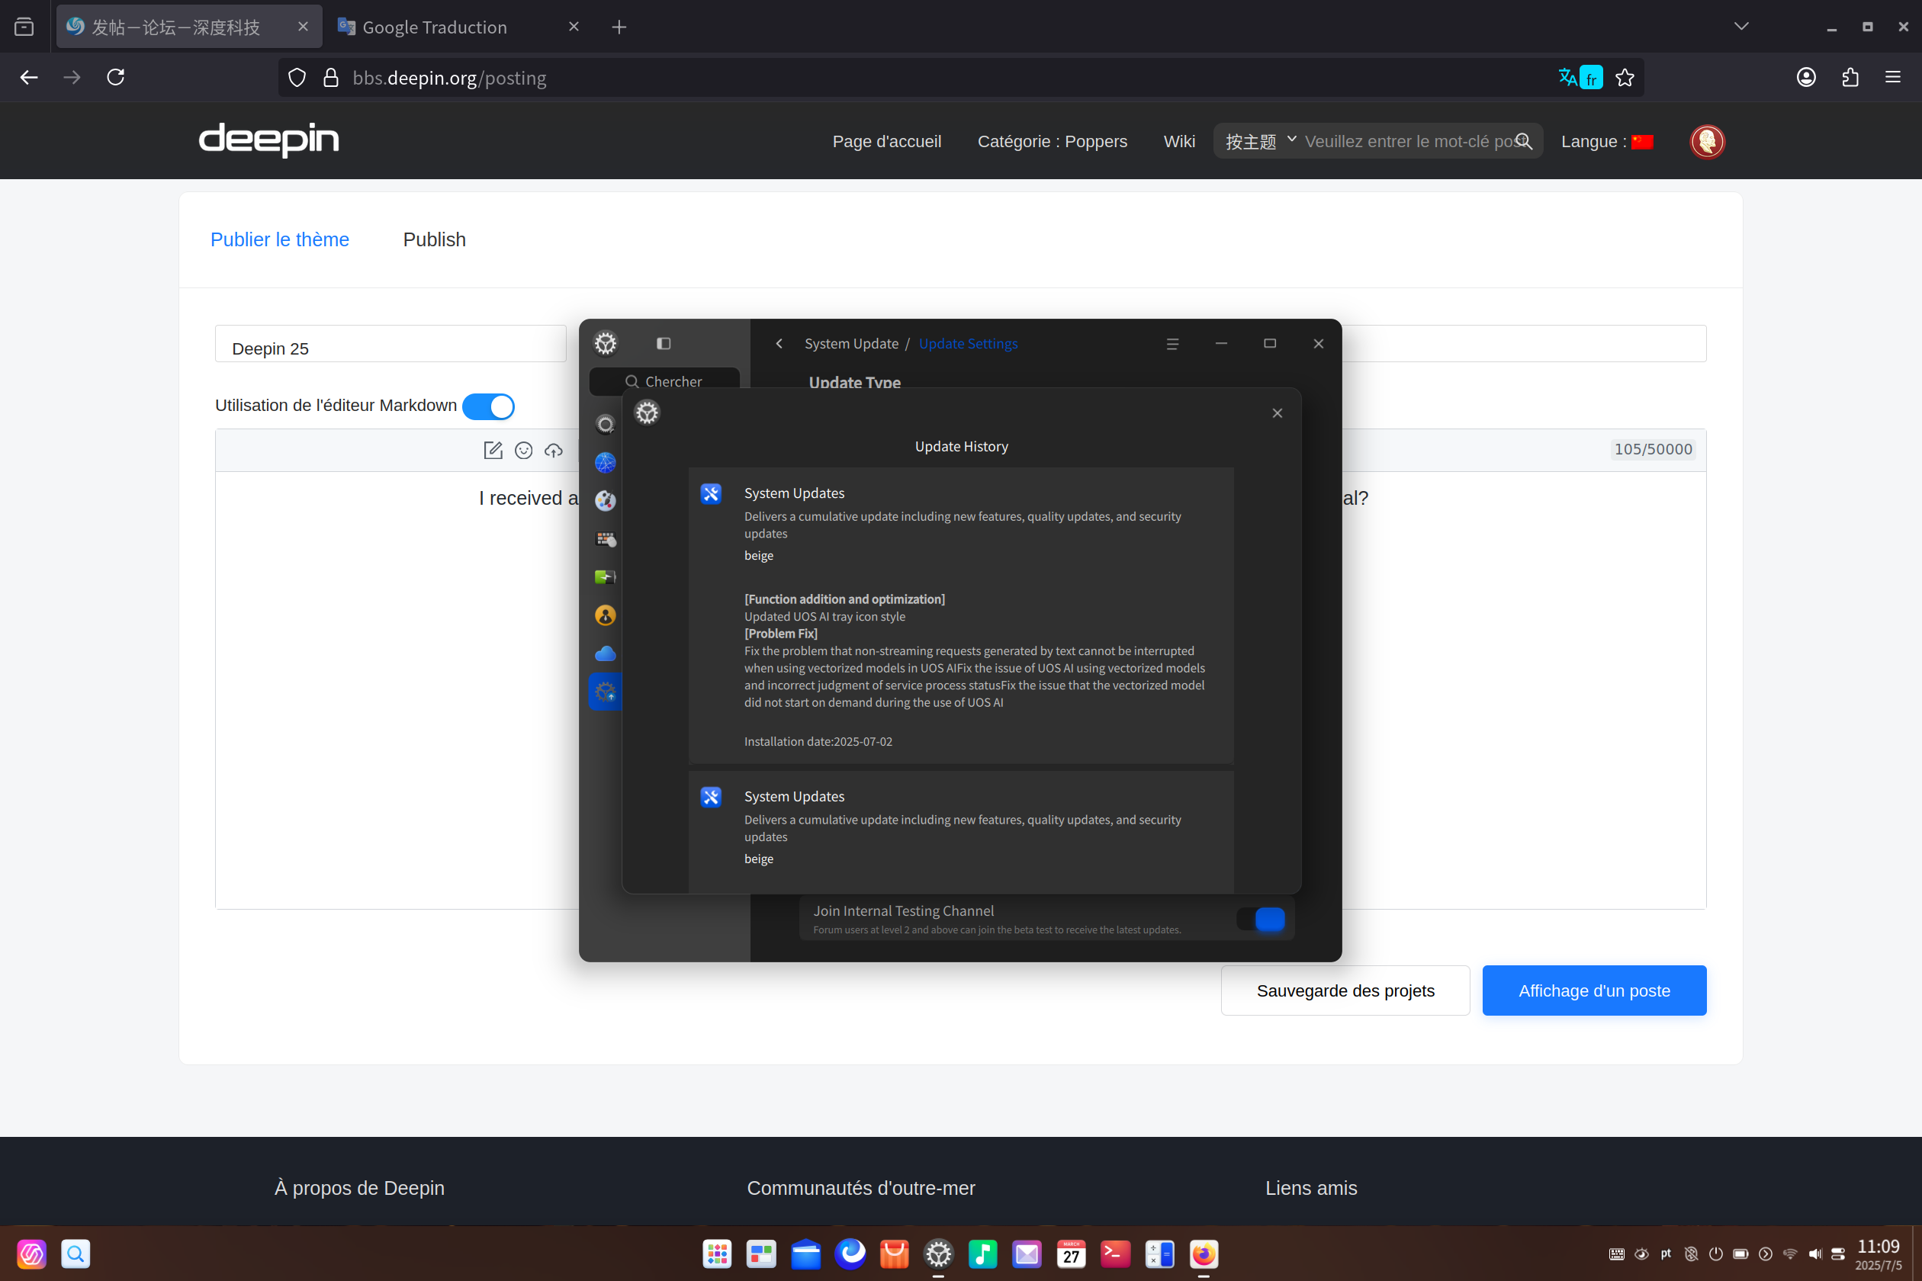Toggle the Control Center sidebar panel icon
This screenshot has height=1281, width=1922.
(x=664, y=343)
